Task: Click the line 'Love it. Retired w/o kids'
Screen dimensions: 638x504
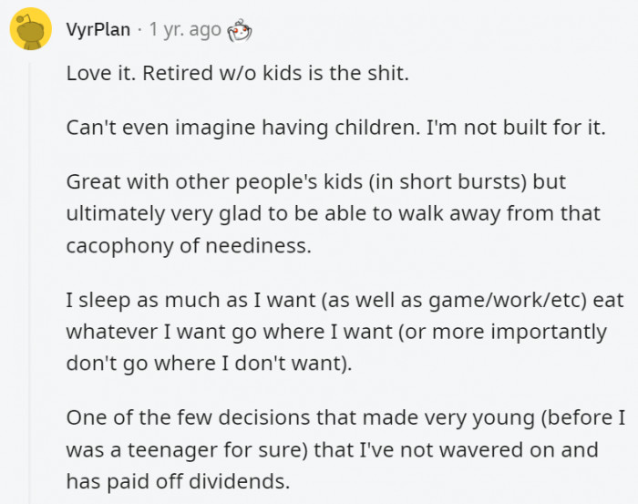Action: point(237,73)
